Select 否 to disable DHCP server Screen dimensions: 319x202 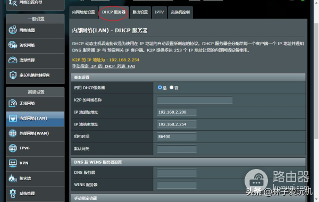pos(172,88)
